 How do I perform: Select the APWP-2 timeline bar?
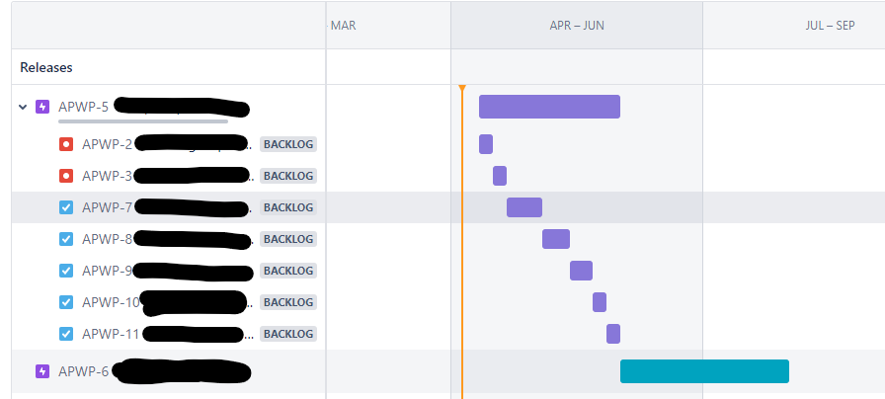click(486, 144)
